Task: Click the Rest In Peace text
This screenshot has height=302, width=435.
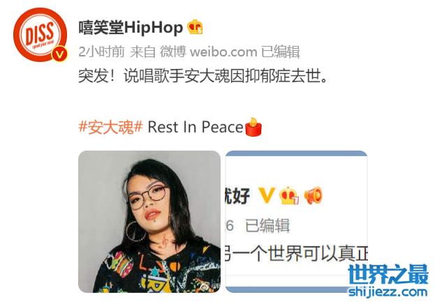Action: pyautogui.click(x=196, y=127)
